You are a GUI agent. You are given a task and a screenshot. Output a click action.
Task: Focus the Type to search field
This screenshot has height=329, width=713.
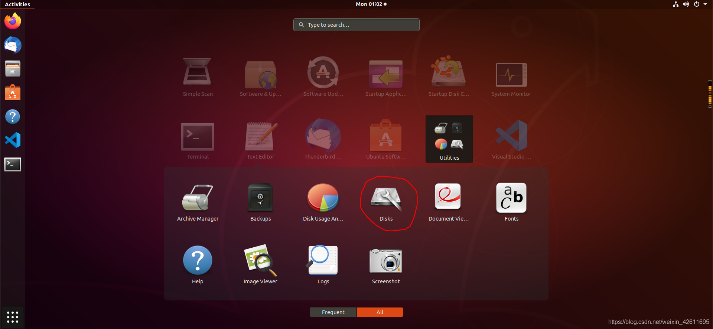point(356,25)
